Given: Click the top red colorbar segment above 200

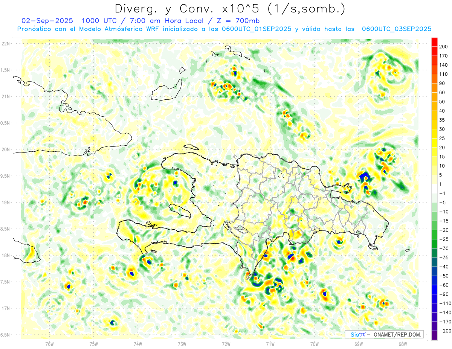Looking at the screenshot, I should point(434,42).
